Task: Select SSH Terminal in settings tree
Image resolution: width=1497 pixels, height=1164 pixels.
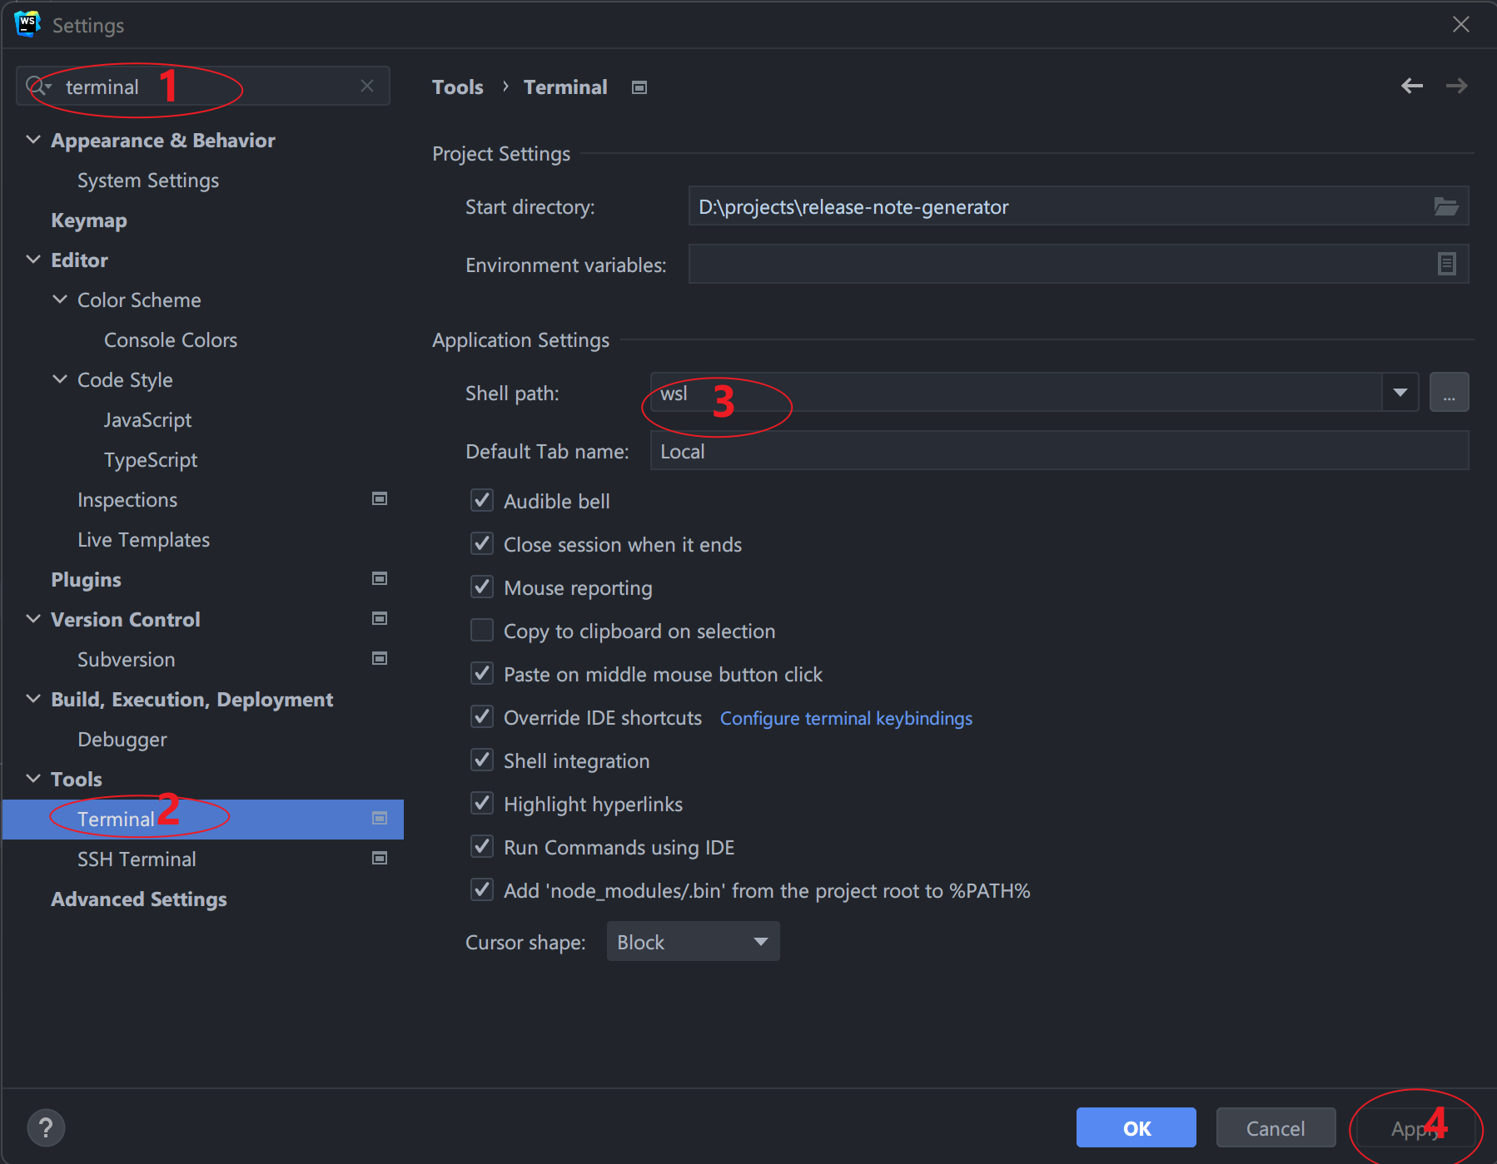Action: [x=137, y=859]
